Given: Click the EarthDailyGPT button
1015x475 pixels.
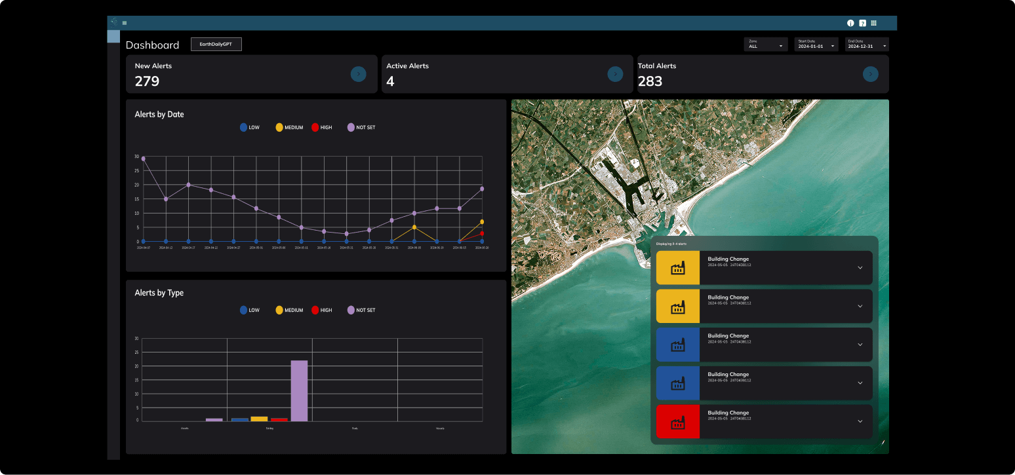Looking at the screenshot, I should point(216,44).
